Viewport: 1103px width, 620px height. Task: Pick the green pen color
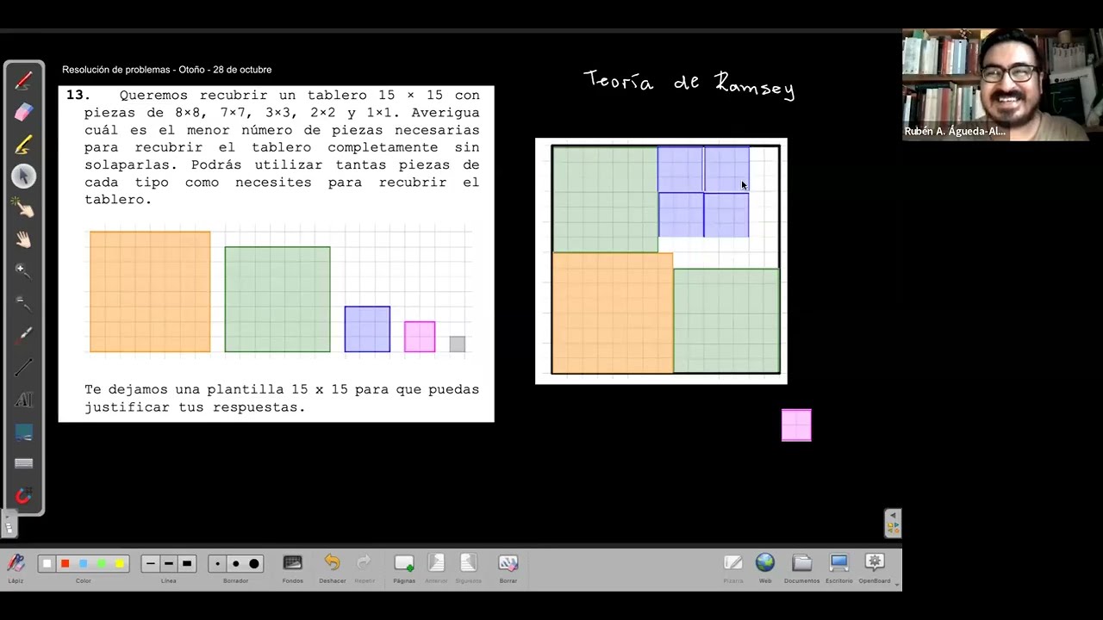[101, 564]
